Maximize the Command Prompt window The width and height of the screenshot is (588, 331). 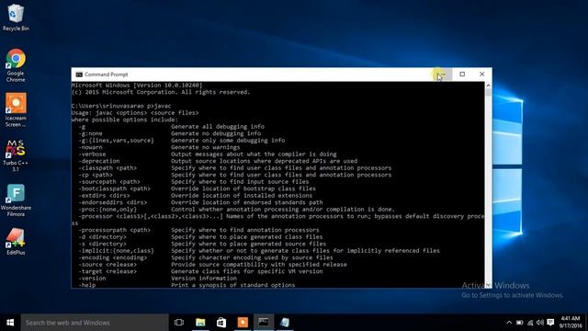[462, 74]
